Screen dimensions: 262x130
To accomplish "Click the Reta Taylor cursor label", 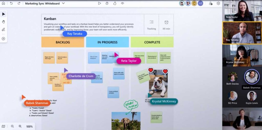I will pyautogui.click(x=129, y=61).
